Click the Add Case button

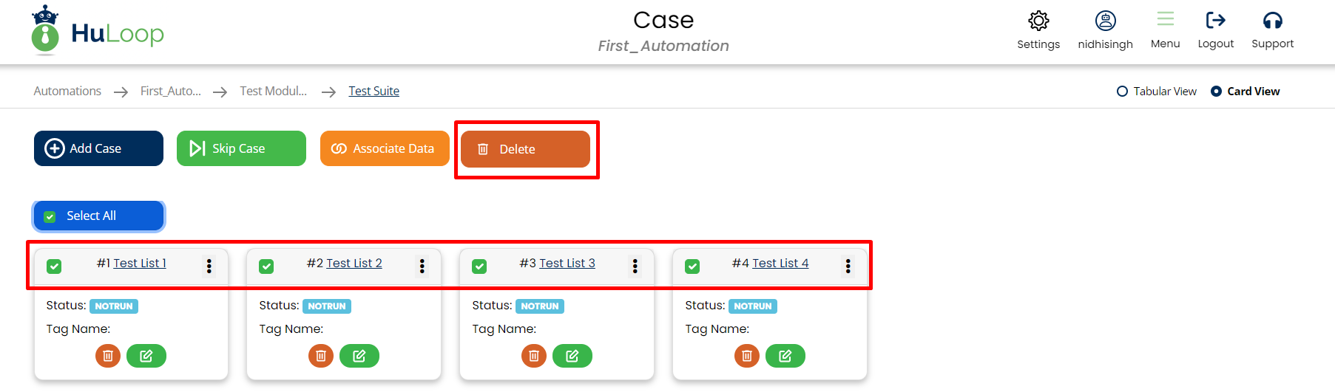98,148
